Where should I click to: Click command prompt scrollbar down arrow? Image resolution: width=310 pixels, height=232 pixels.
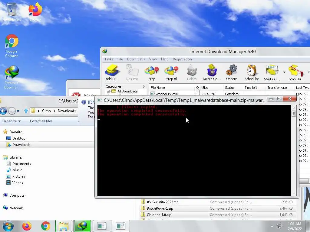click(x=294, y=193)
